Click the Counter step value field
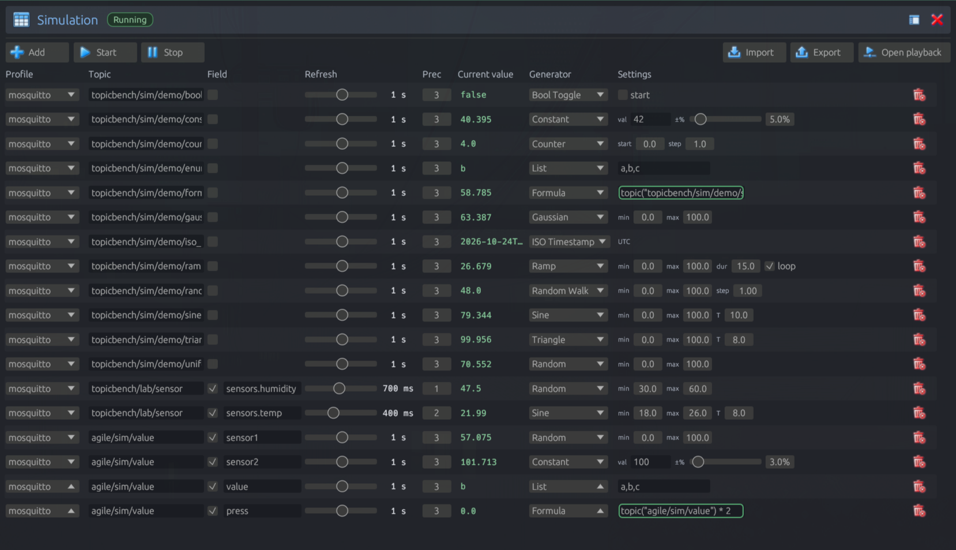 pos(699,144)
